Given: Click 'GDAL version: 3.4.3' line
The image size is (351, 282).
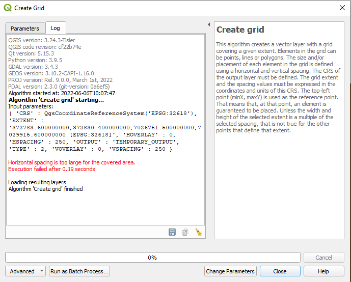Looking at the screenshot, I should tap(33, 67).
